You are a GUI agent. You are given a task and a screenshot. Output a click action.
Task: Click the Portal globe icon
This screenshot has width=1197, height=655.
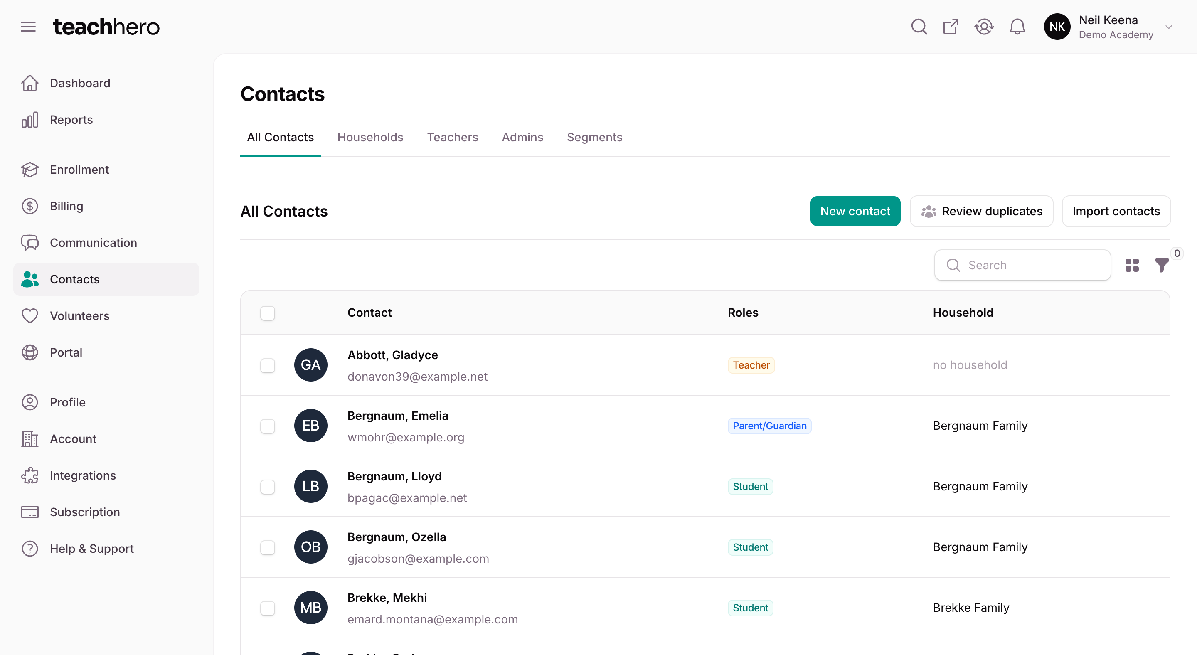30,352
